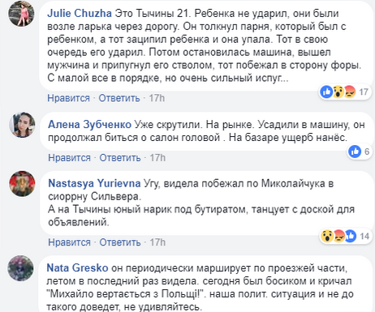Click the Julie Chuzha name link
Image resolution: width=375 pixels, height=312 pixels.
tap(80, 13)
